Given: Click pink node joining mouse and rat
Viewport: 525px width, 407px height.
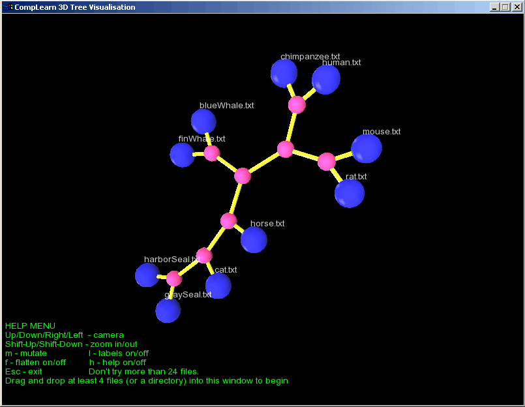Looking at the screenshot, I should tap(327, 161).
